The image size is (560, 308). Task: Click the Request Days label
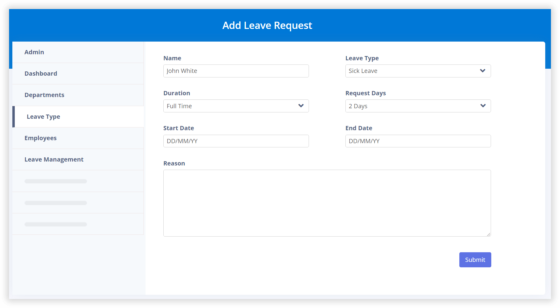click(x=366, y=93)
